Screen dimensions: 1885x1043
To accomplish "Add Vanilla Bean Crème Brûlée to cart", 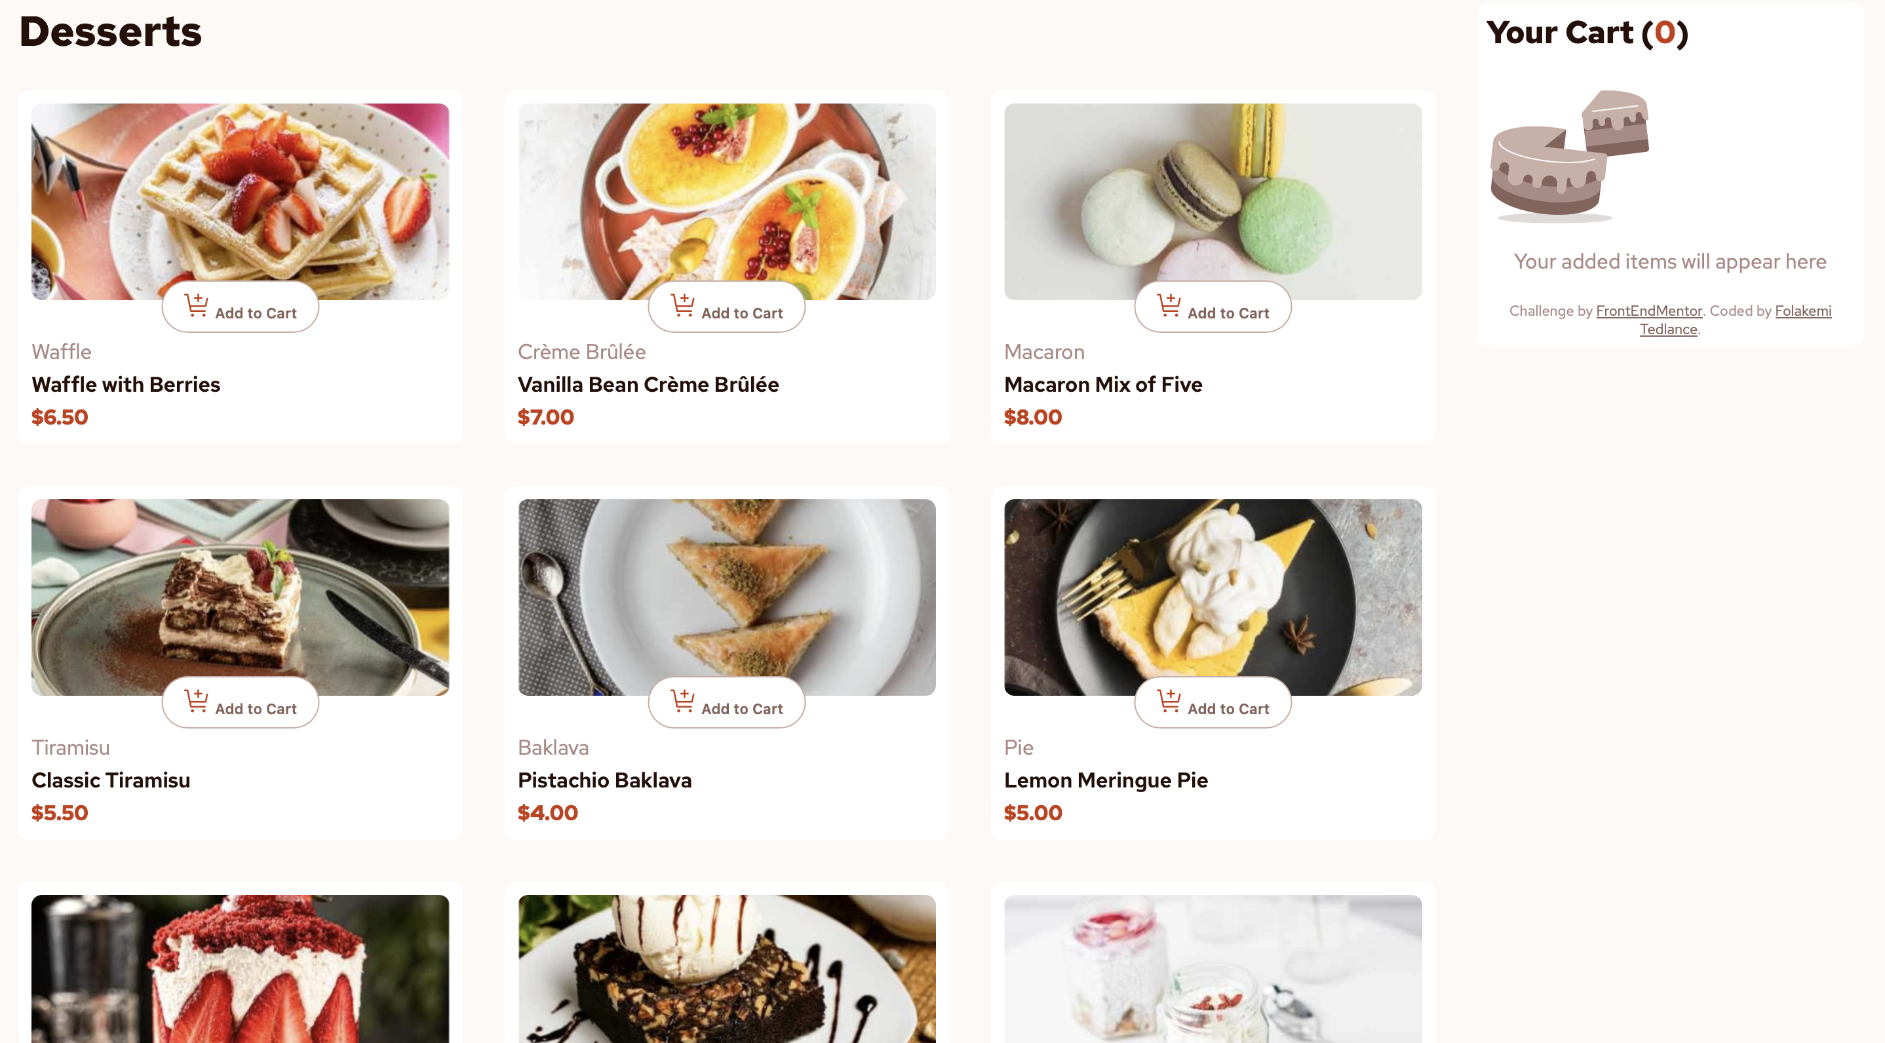I will click(x=727, y=307).
